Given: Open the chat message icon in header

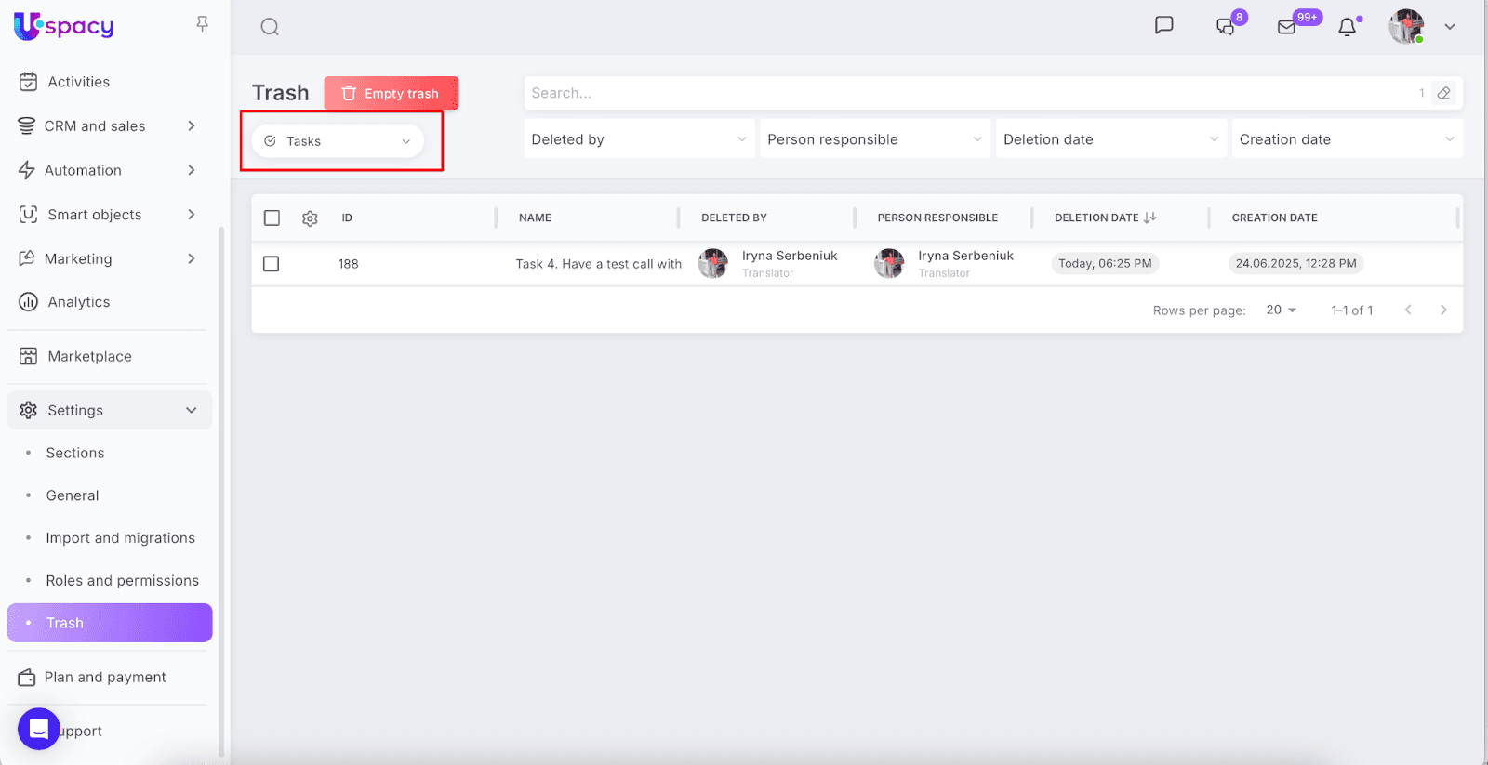Looking at the screenshot, I should tap(1163, 26).
